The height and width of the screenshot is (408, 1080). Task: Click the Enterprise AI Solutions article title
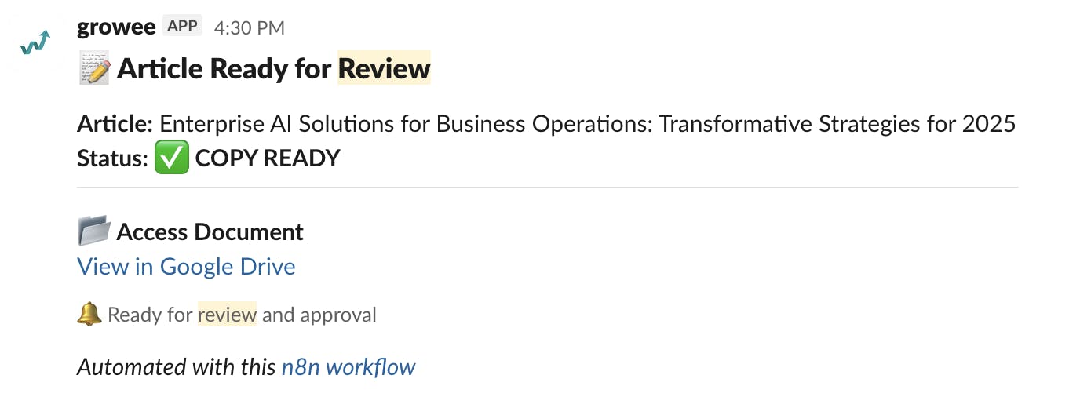tap(587, 124)
